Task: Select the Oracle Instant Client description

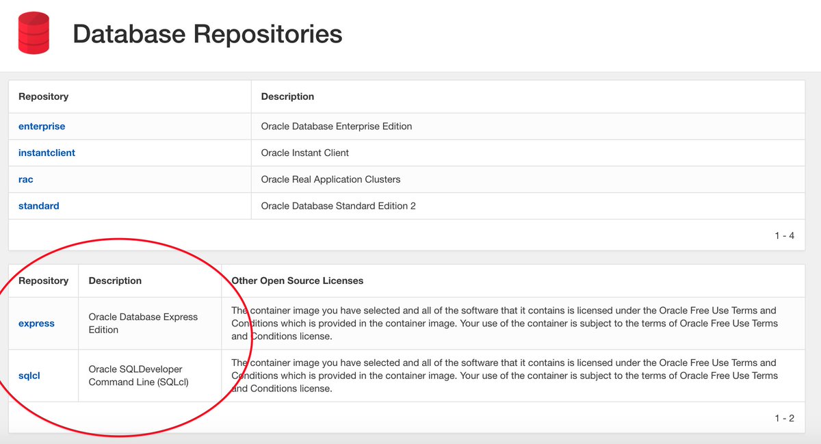Action: point(305,153)
